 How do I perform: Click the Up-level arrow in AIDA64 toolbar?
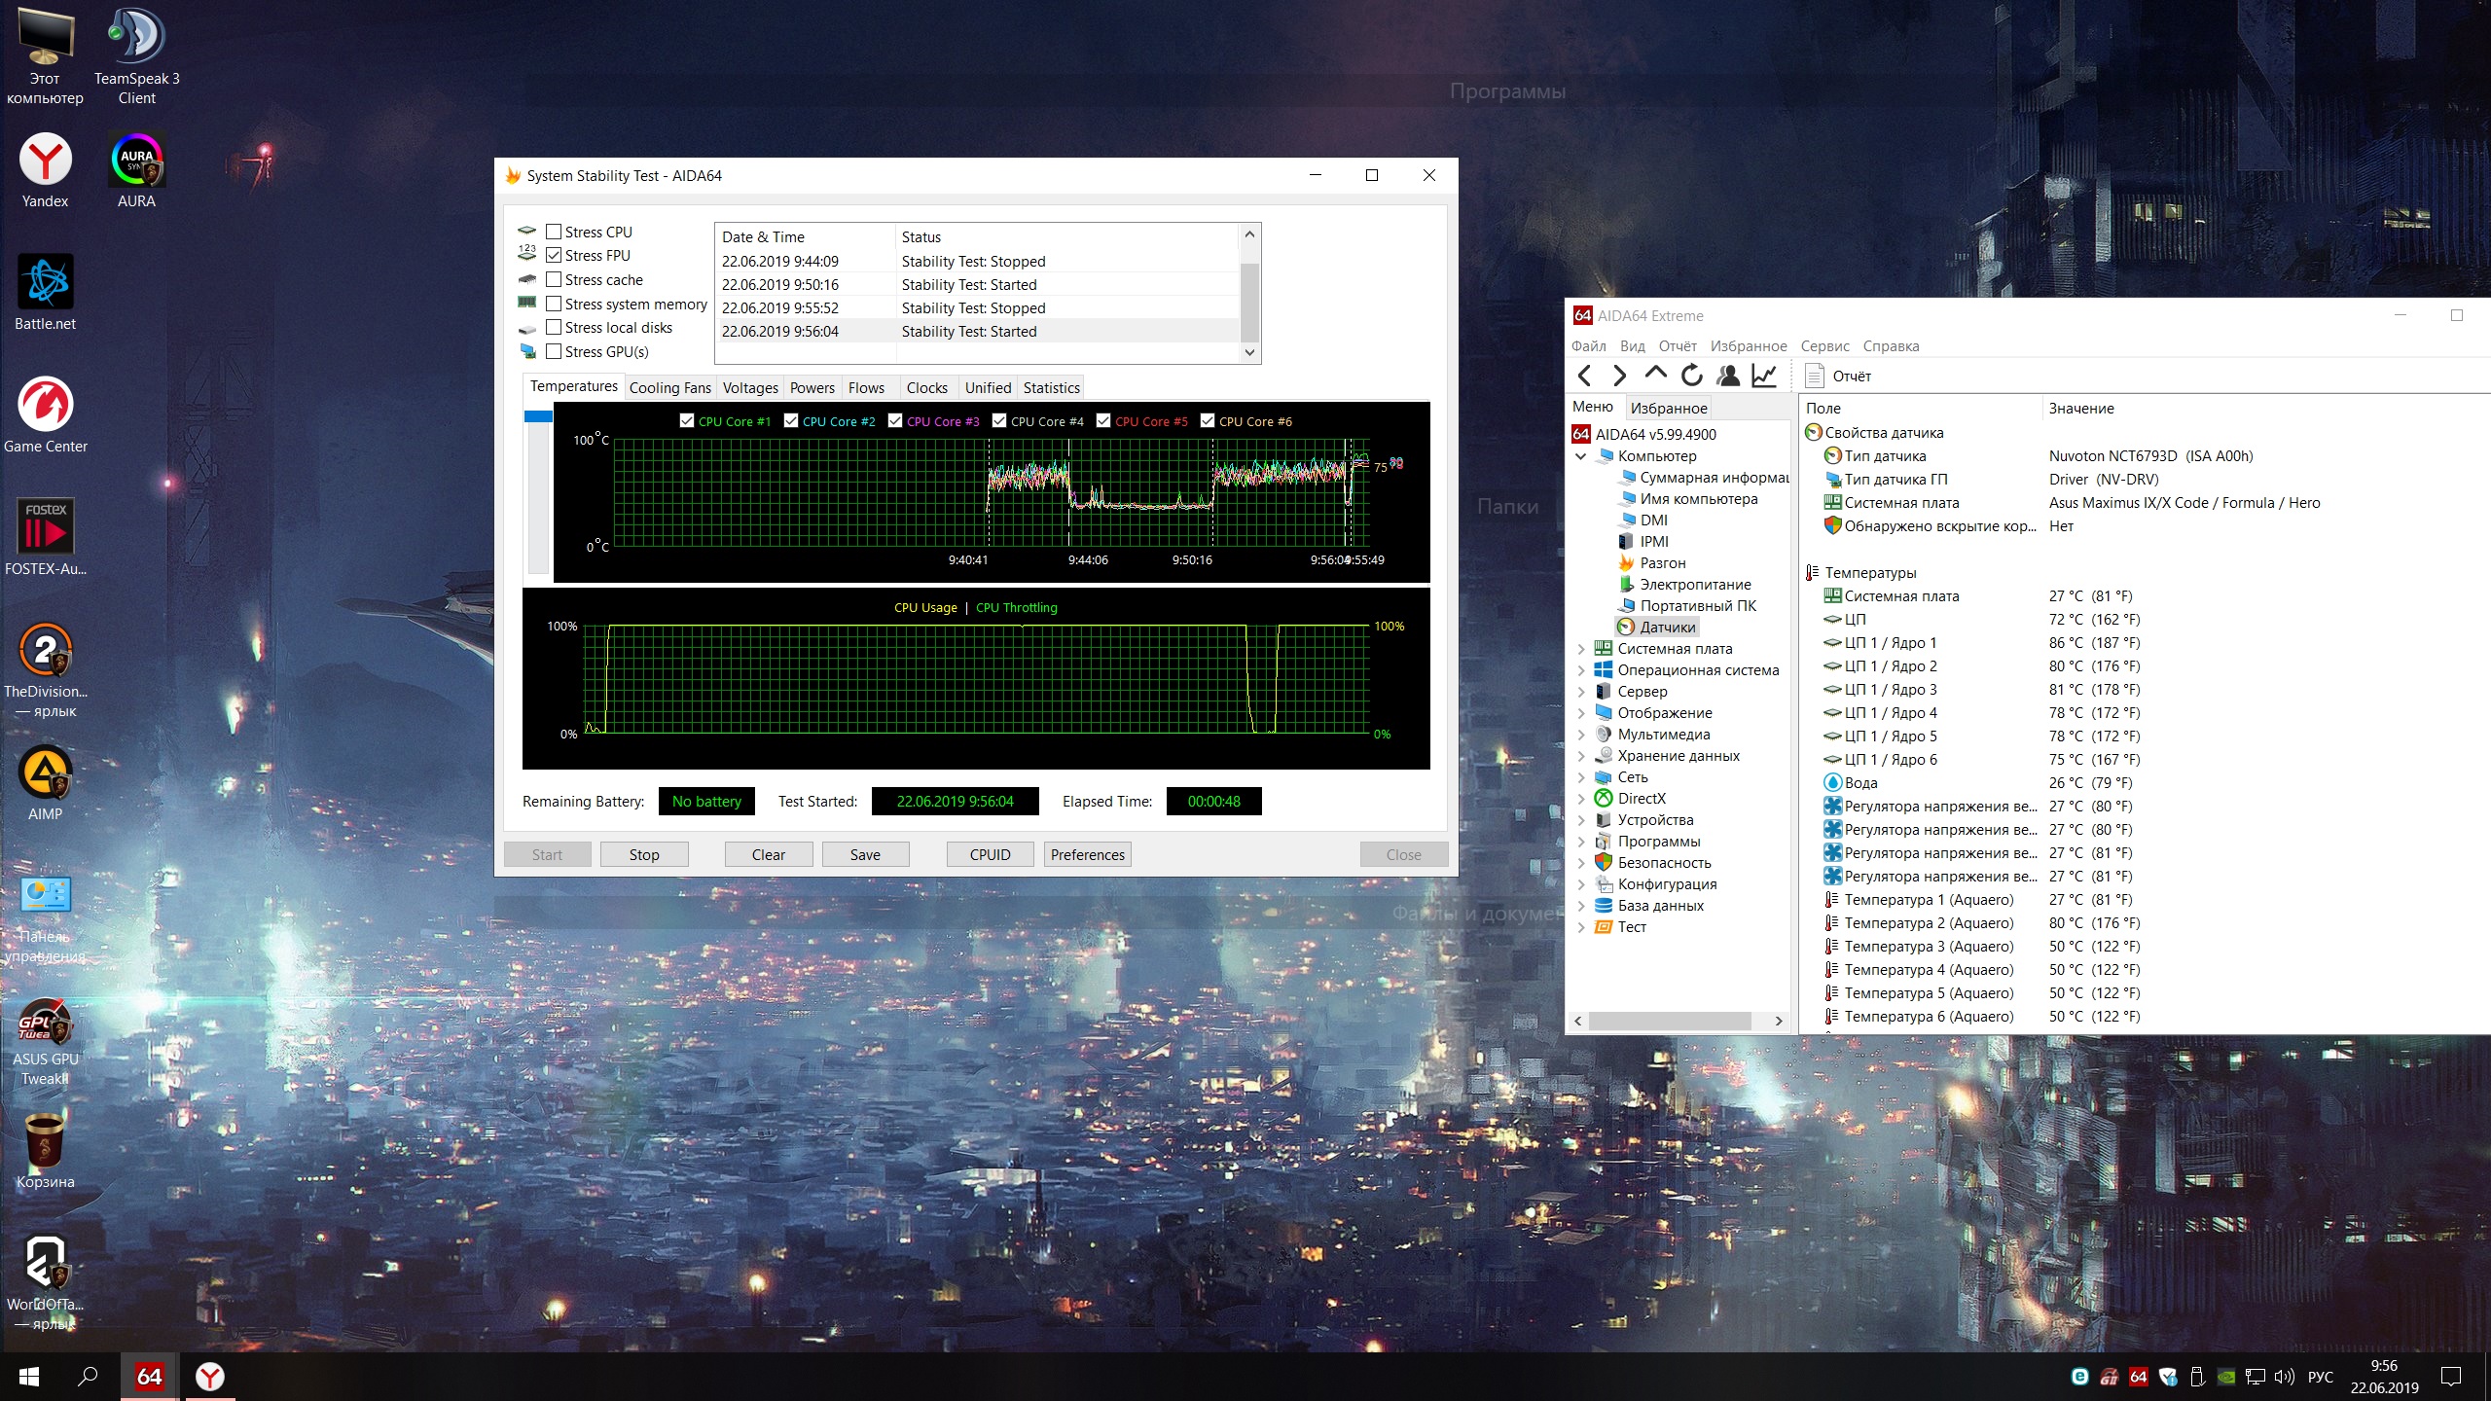click(1655, 375)
